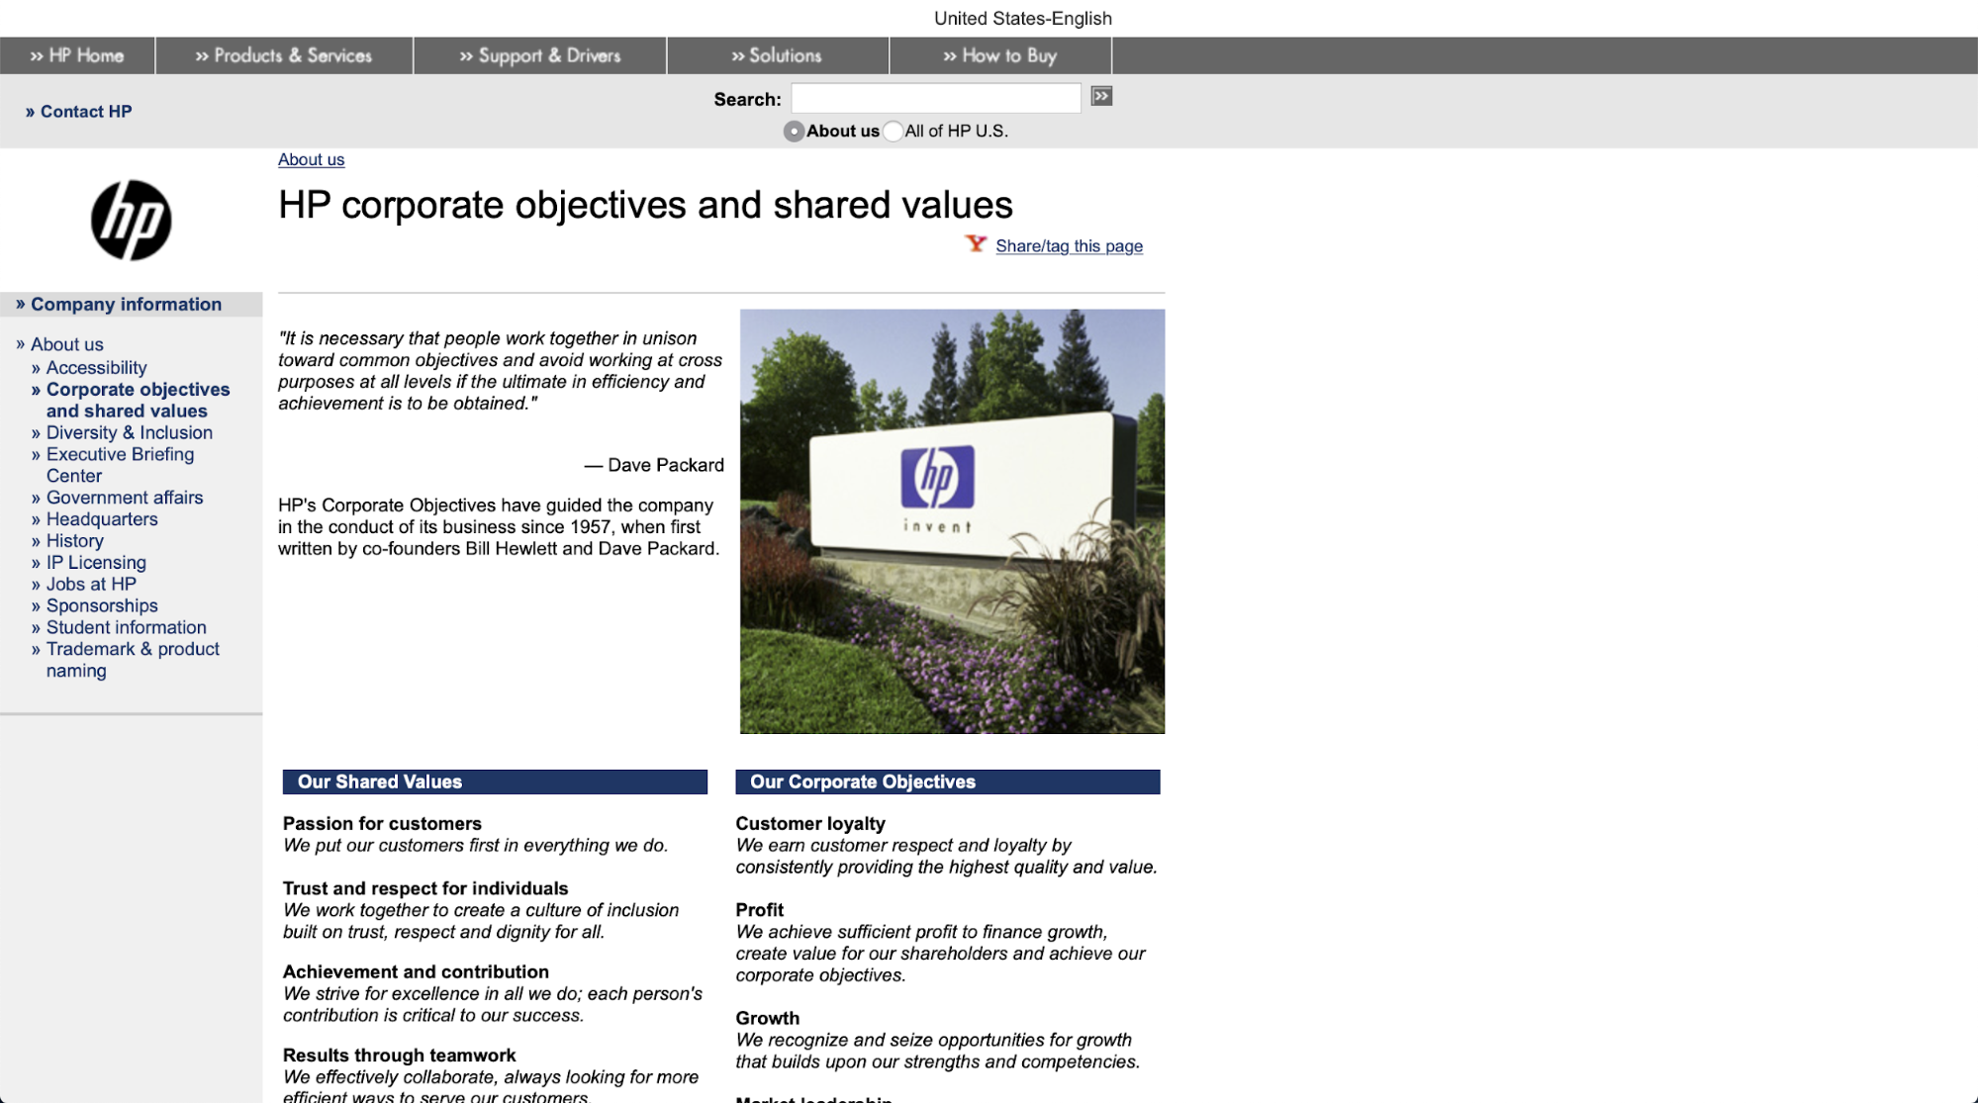Select the All of HP U.S. radio button

(x=894, y=131)
